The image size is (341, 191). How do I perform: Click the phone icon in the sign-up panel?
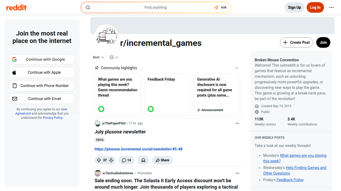tap(15, 86)
